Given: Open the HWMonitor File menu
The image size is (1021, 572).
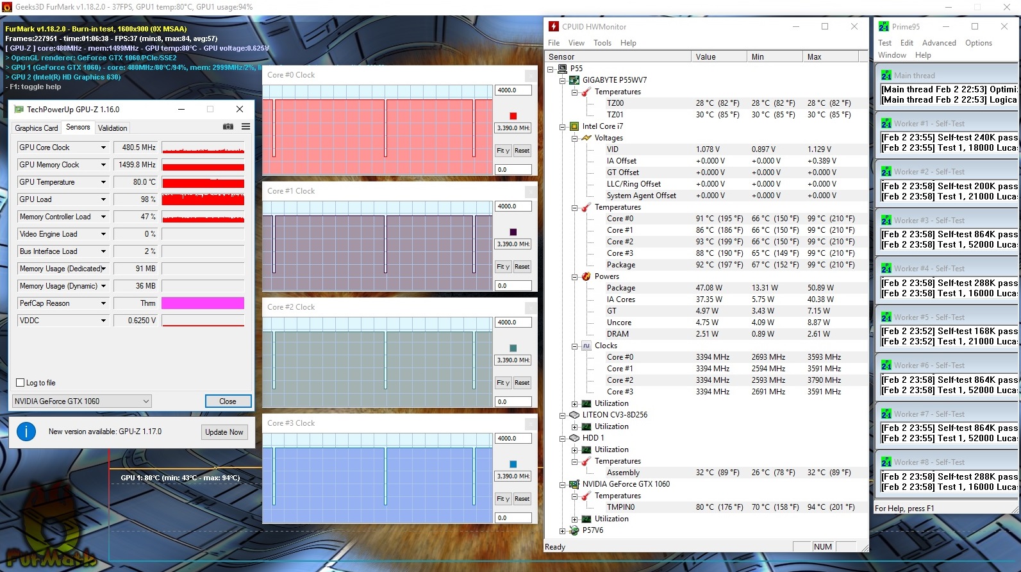Looking at the screenshot, I should (x=554, y=43).
